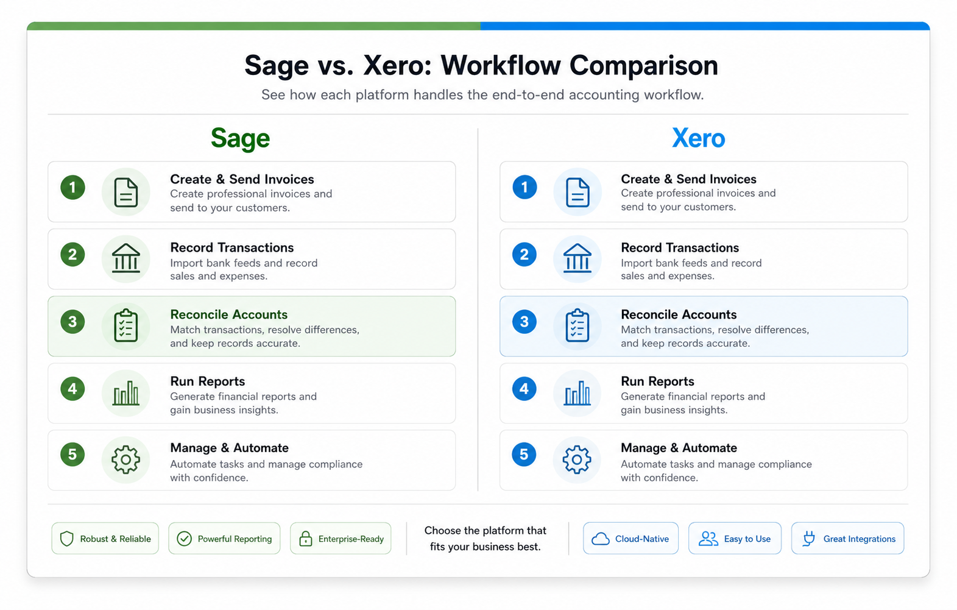The image size is (957, 610).
Task: Click the Xero bar chart reports icon
Action: coord(577,393)
